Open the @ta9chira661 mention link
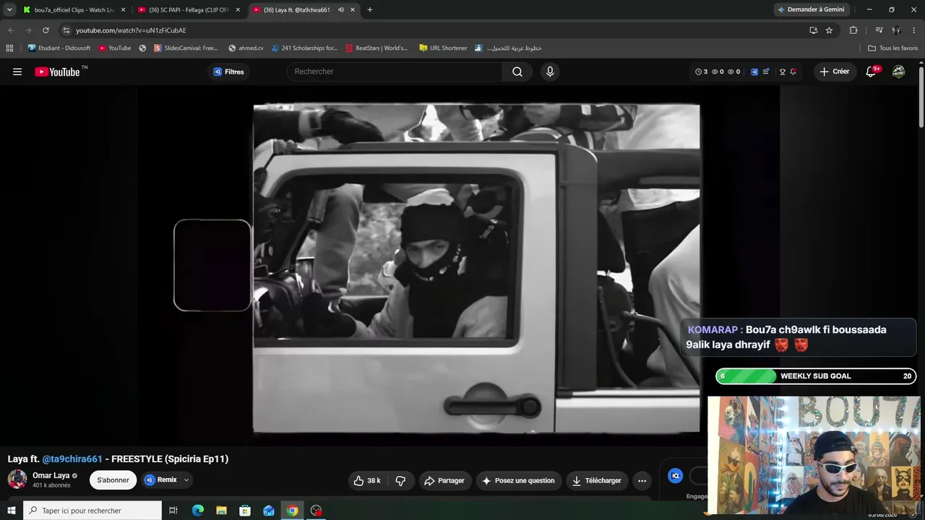 (72, 459)
